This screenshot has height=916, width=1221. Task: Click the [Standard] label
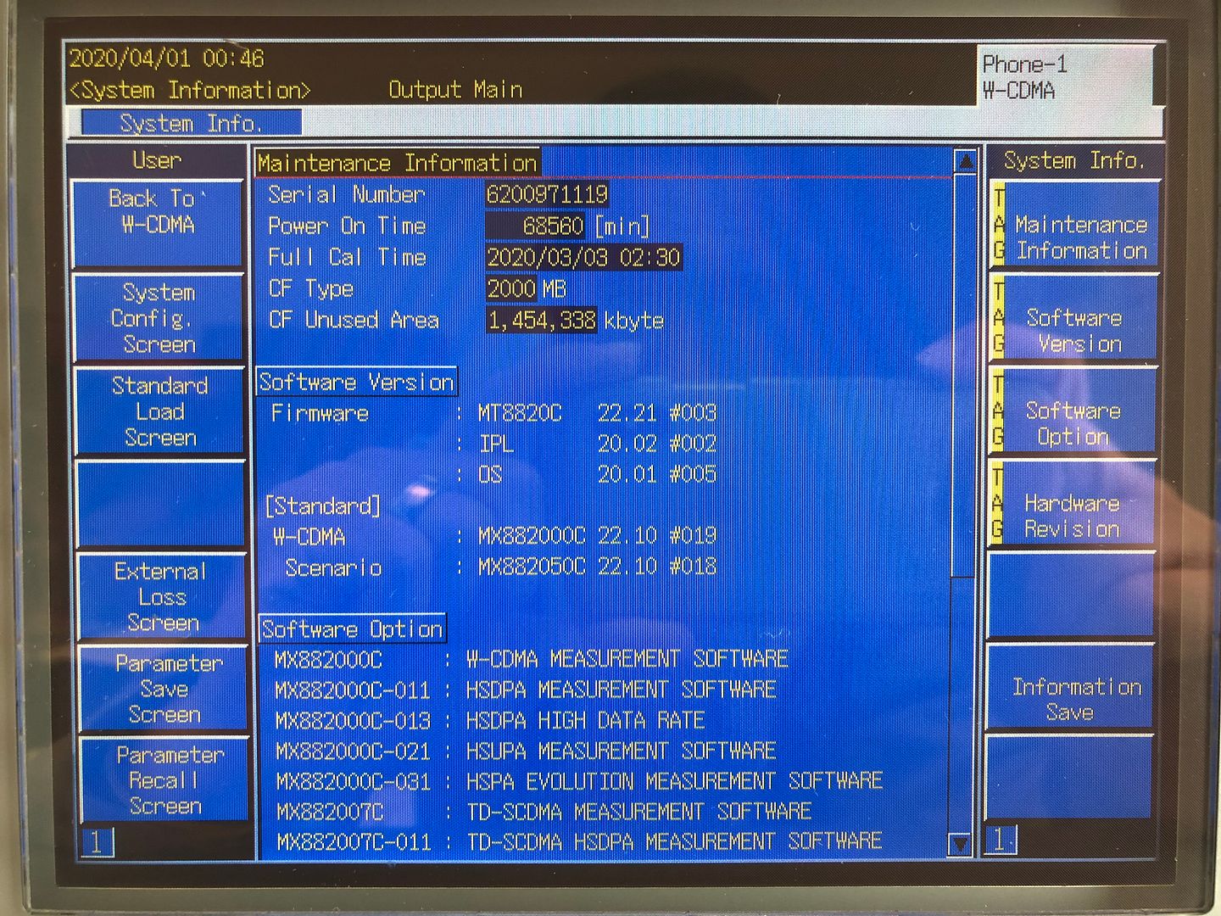click(322, 506)
